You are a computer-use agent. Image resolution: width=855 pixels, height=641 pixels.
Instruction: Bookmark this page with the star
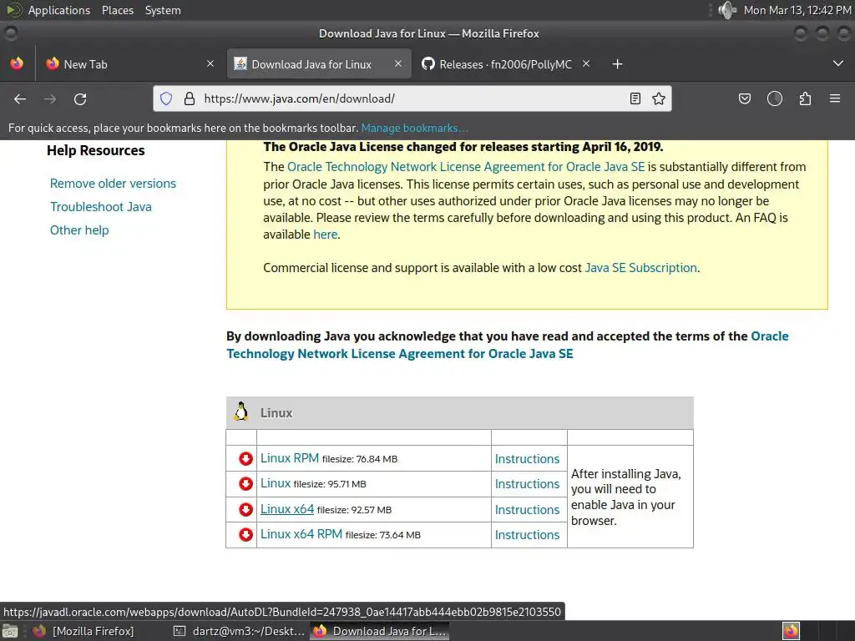pyautogui.click(x=659, y=98)
